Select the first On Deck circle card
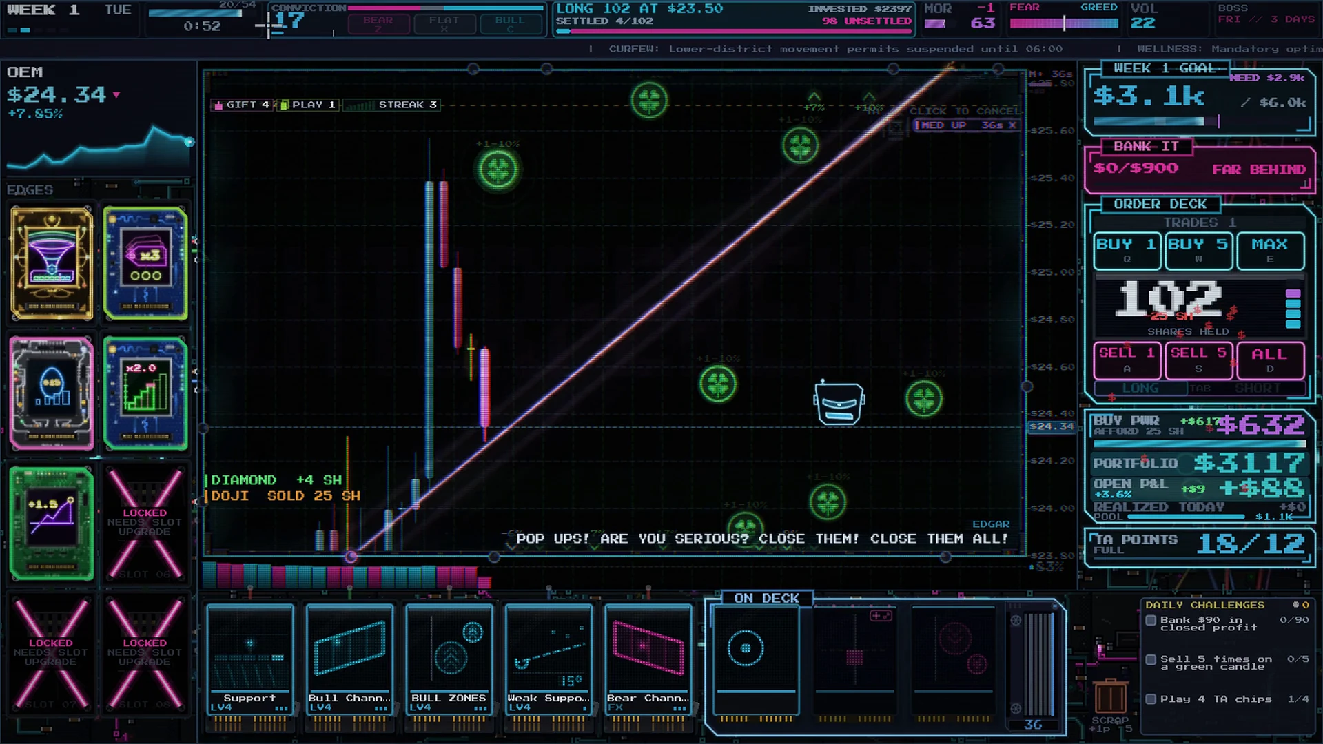This screenshot has width=1323, height=744. pyautogui.click(x=756, y=660)
